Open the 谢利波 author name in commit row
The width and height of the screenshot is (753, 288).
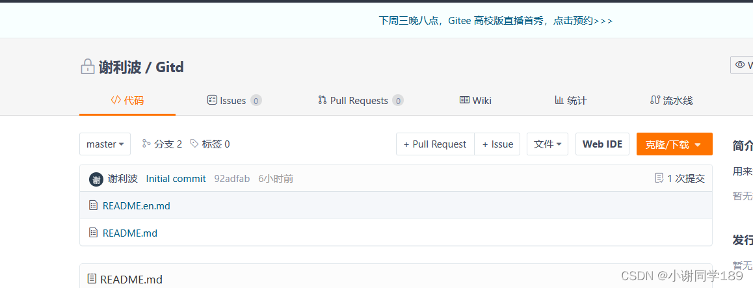click(x=123, y=179)
